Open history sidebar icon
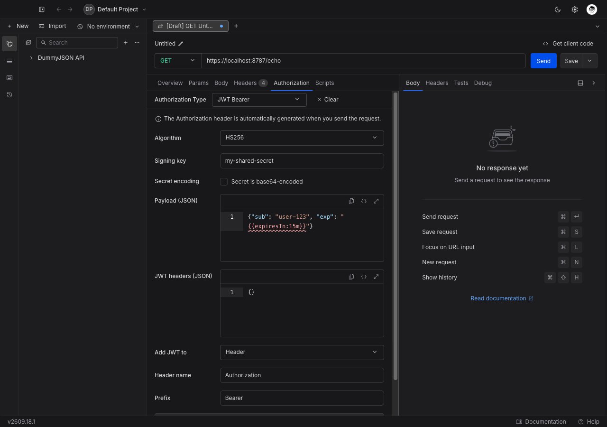607x427 pixels. point(9,95)
